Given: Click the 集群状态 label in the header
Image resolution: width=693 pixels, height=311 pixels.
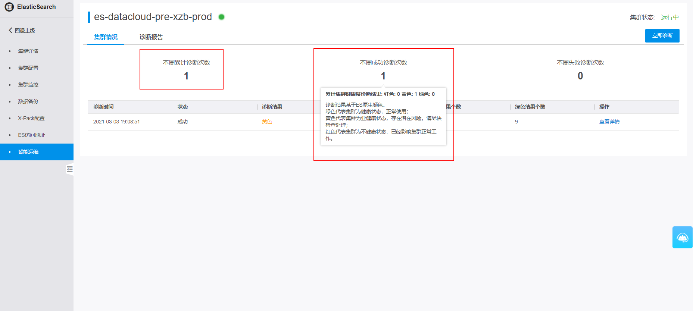Looking at the screenshot, I should [642, 17].
